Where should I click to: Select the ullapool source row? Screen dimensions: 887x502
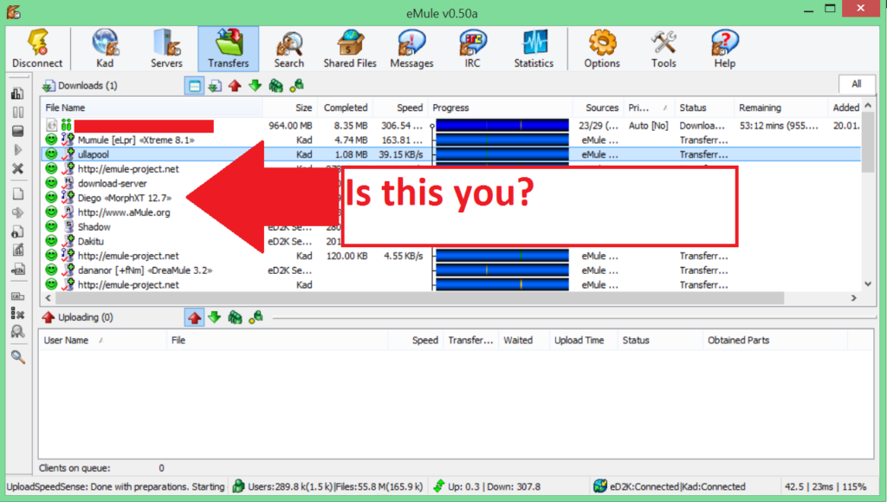(450, 154)
